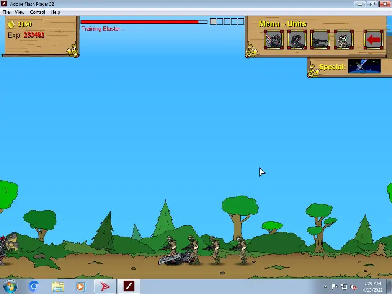
Task: Activate the satellite special attack
Action: [x=364, y=66]
